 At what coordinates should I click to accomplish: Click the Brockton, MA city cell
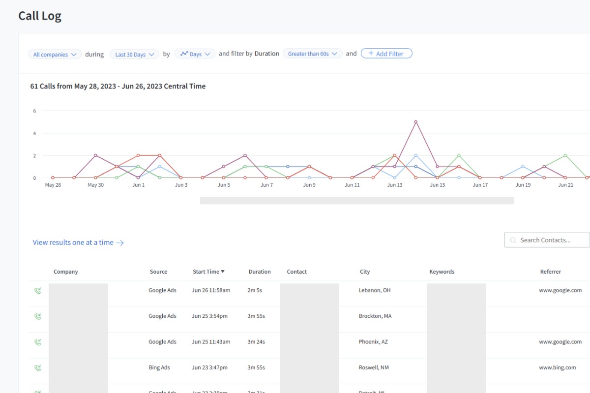[x=375, y=316]
